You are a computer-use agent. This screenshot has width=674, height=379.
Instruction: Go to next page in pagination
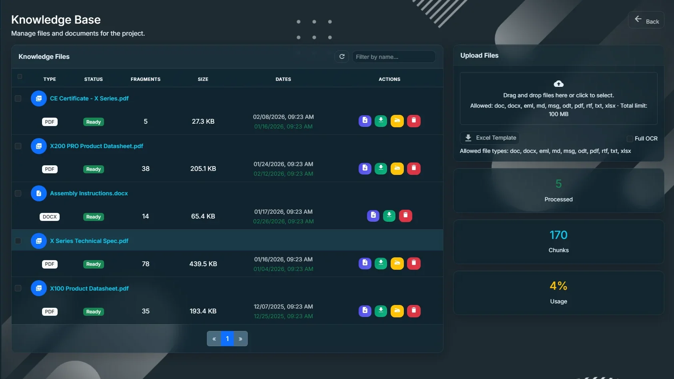pyautogui.click(x=241, y=339)
